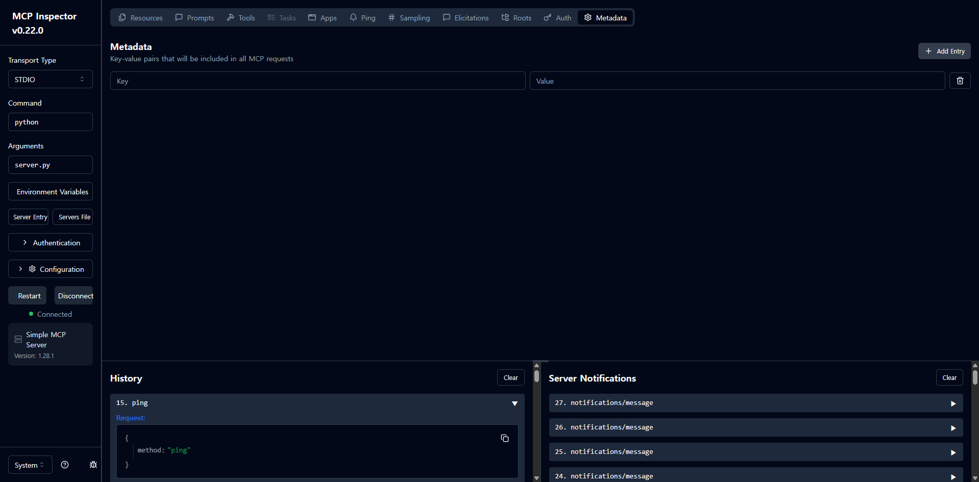
Task: Expand the Authentication section
Action: 50,242
